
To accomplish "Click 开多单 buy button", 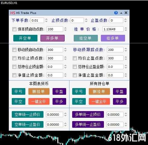I will (53, 38).
